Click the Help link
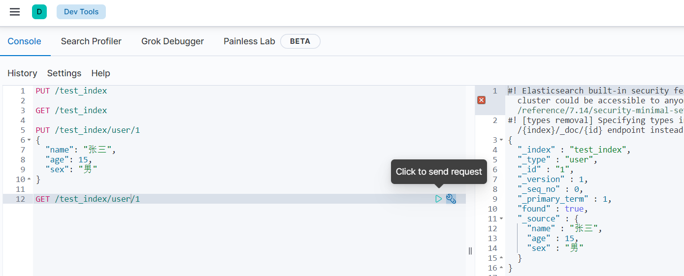The image size is (684, 276). 100,73
